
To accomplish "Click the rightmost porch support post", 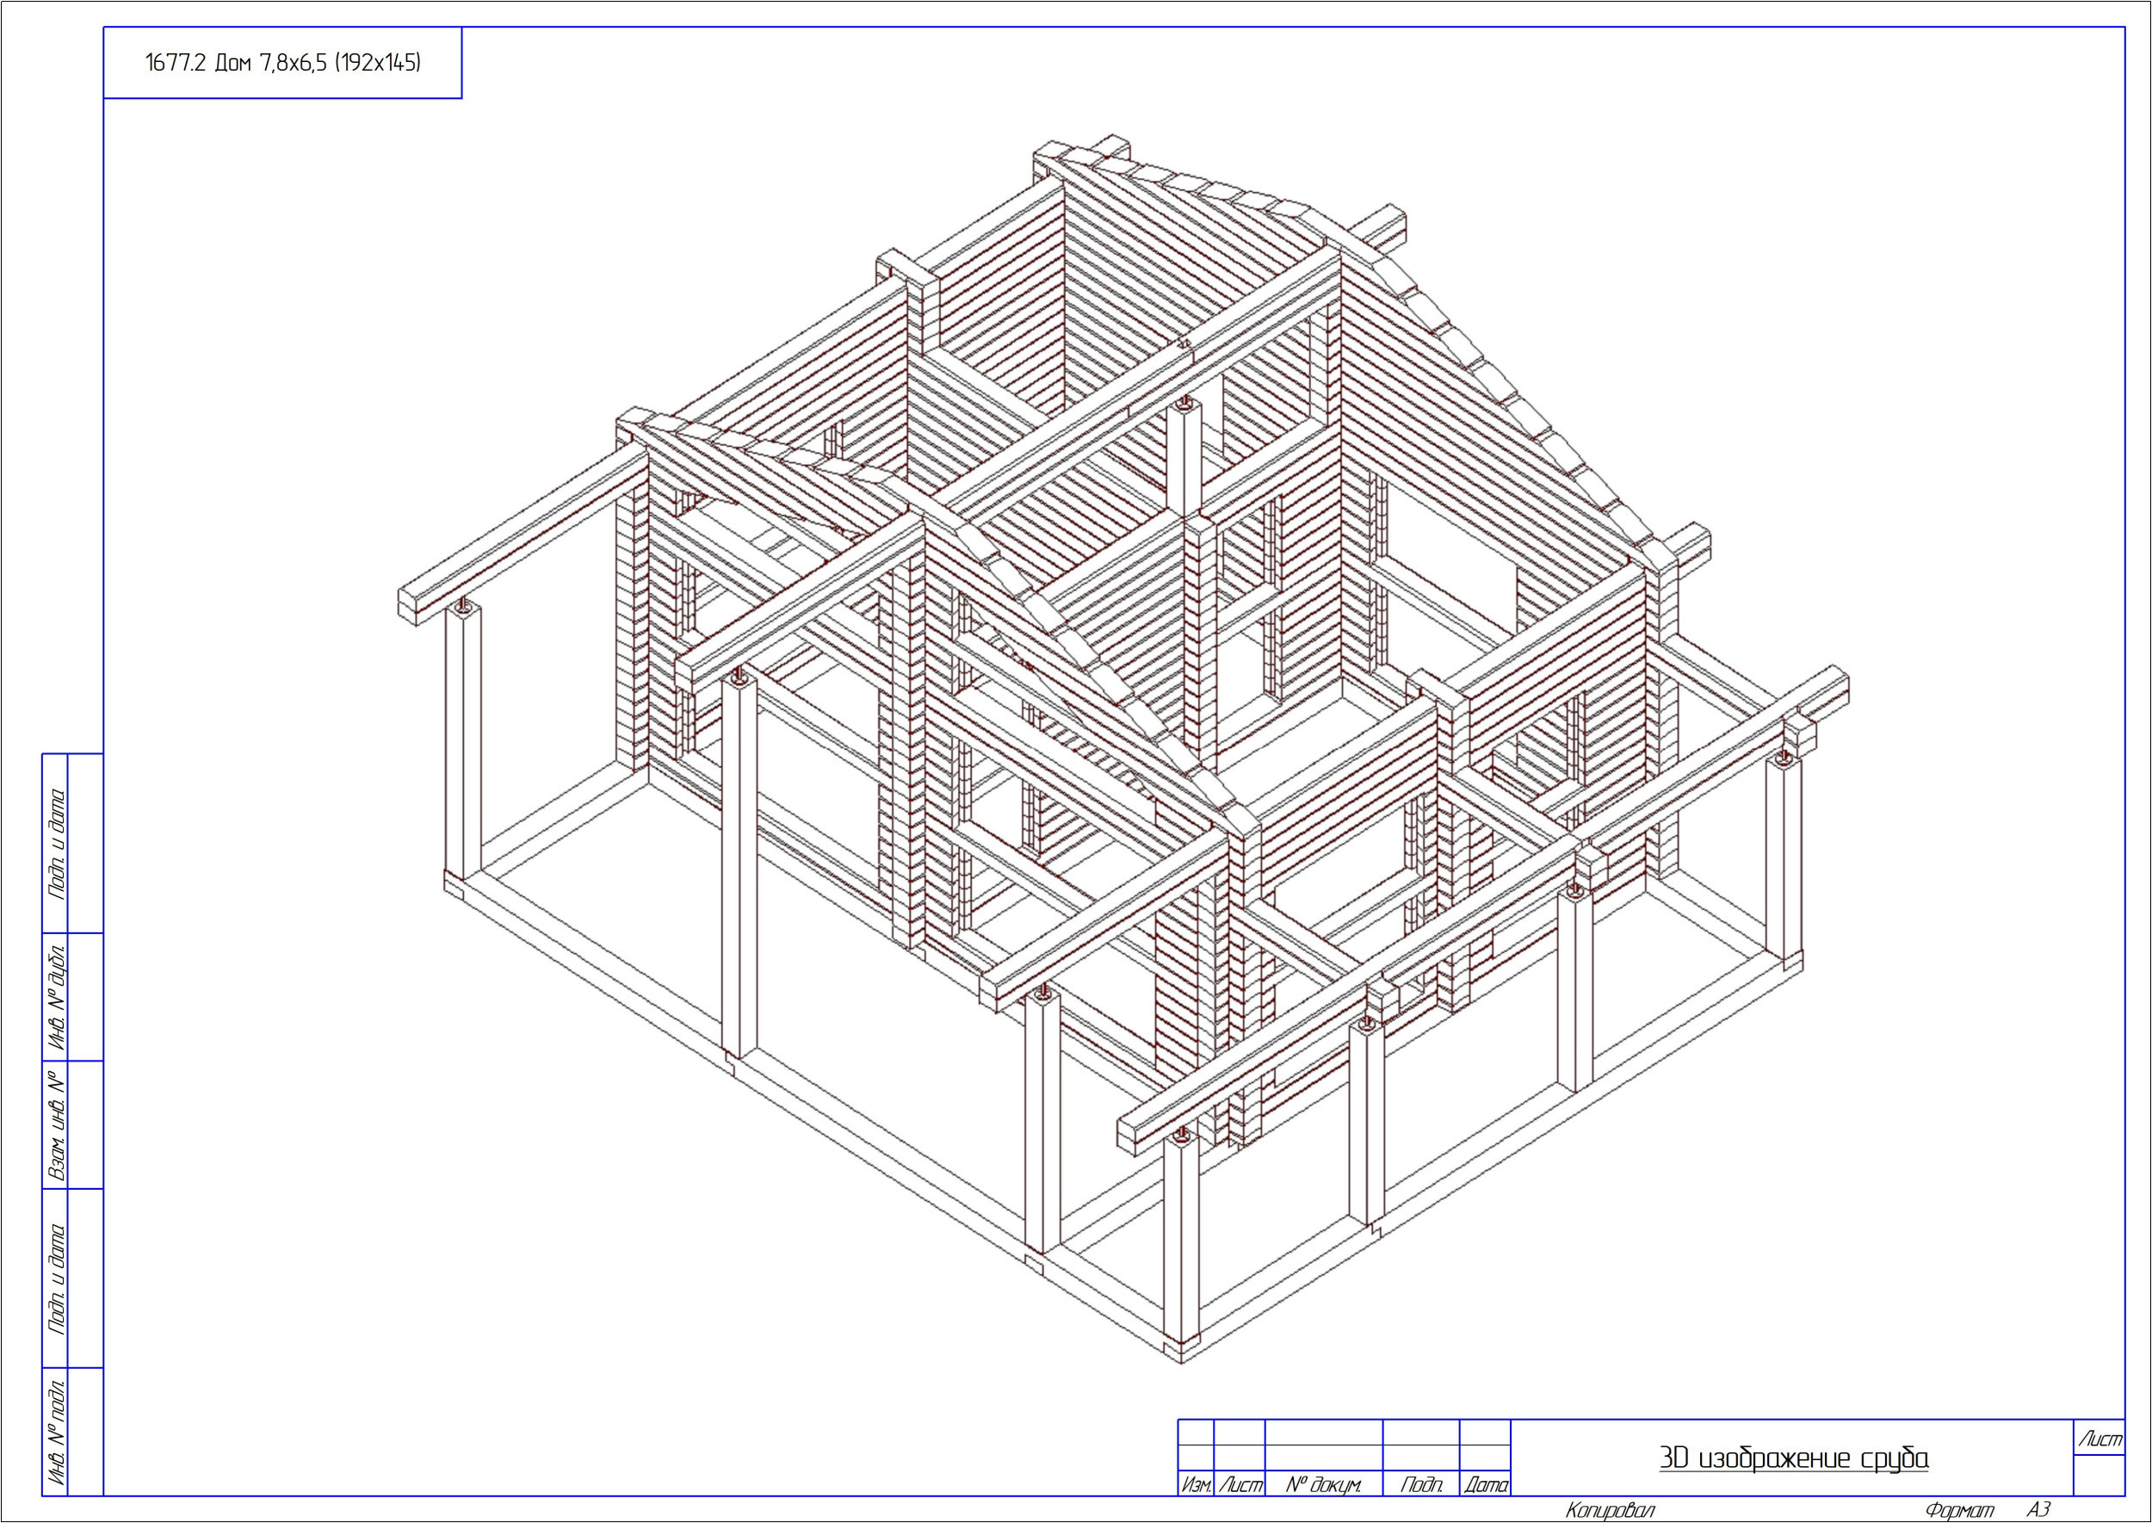I will coord(1783,858).
